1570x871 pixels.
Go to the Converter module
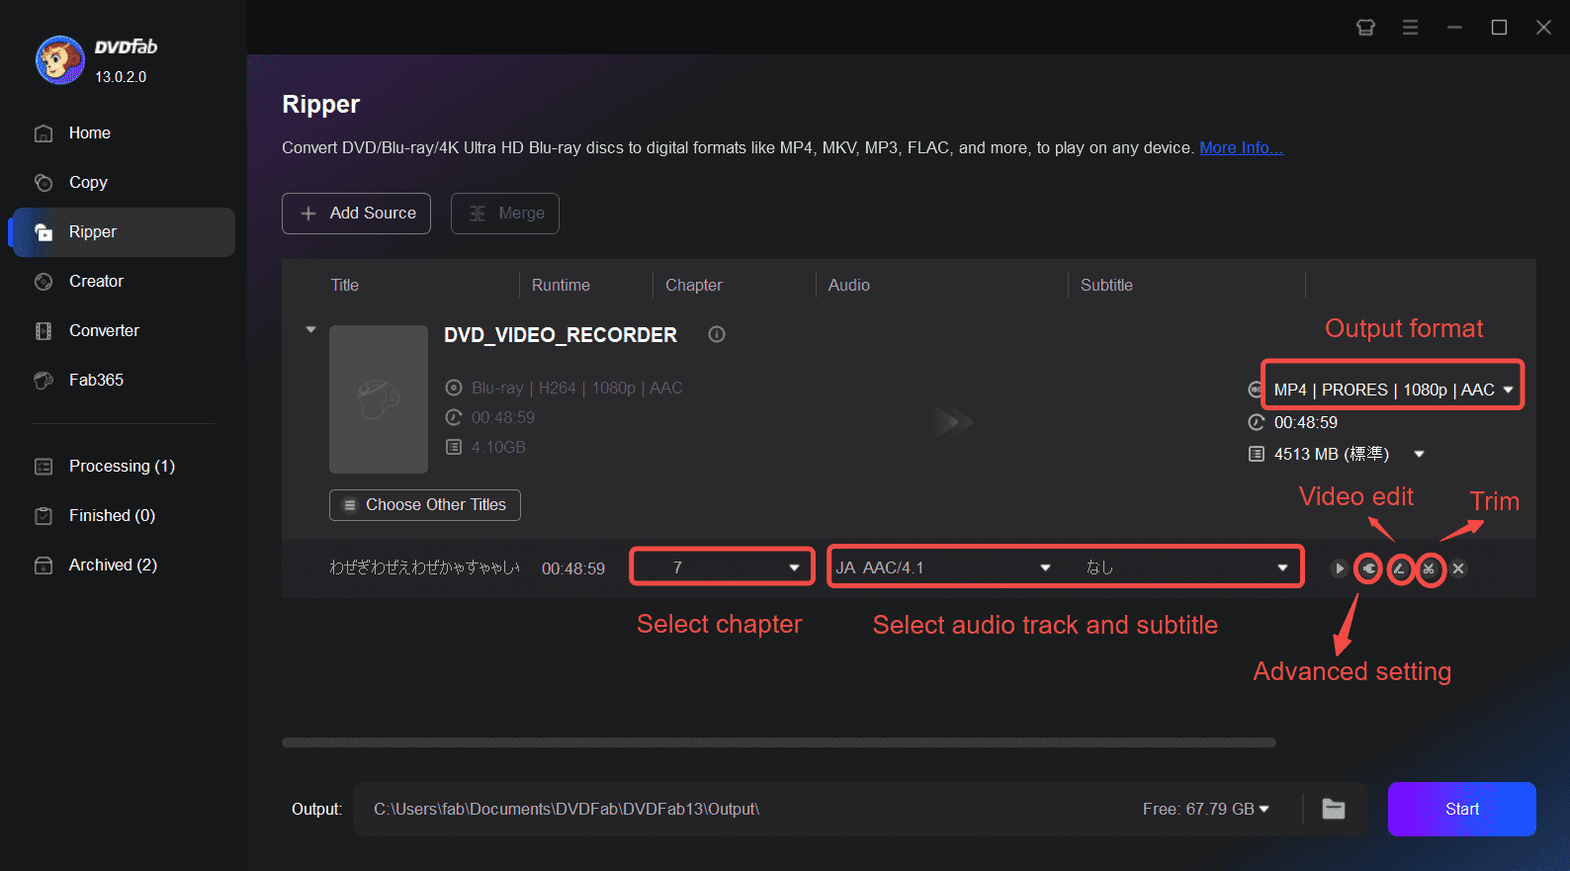click(104, 330)
